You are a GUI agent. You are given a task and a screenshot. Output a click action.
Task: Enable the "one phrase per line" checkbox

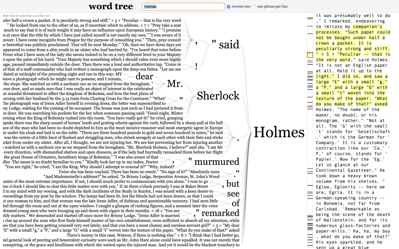(254, 6)
